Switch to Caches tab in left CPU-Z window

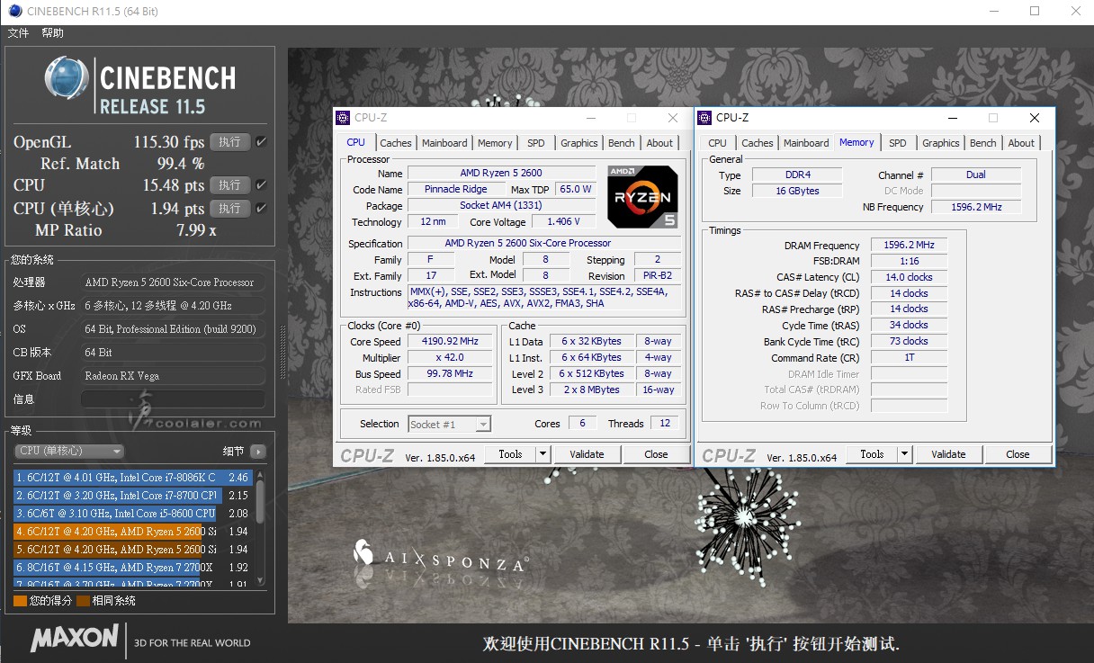(x=395, y=143)
